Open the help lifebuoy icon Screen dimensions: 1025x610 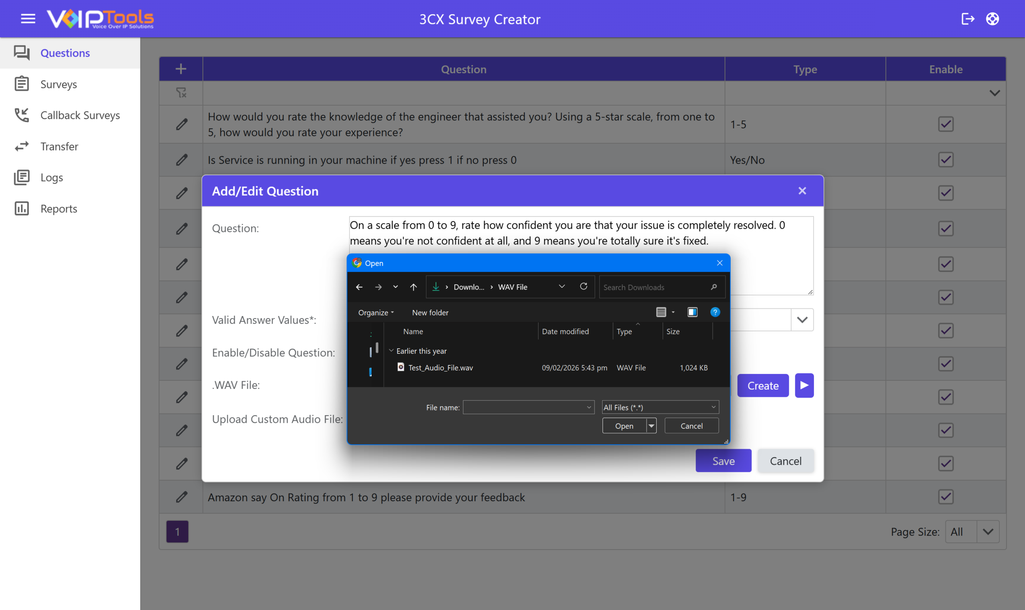992,19
